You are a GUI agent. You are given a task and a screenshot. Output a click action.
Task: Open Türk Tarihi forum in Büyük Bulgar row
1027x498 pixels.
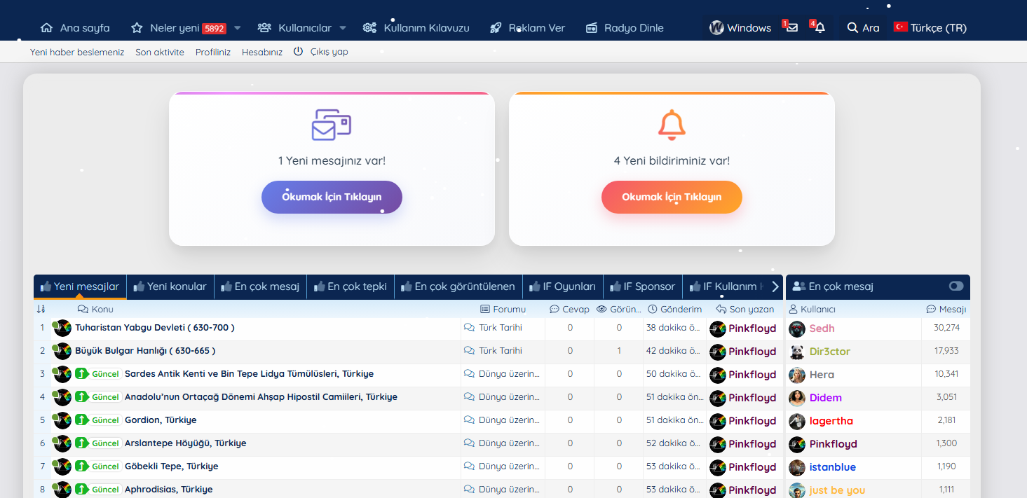[x=501, y=350]
